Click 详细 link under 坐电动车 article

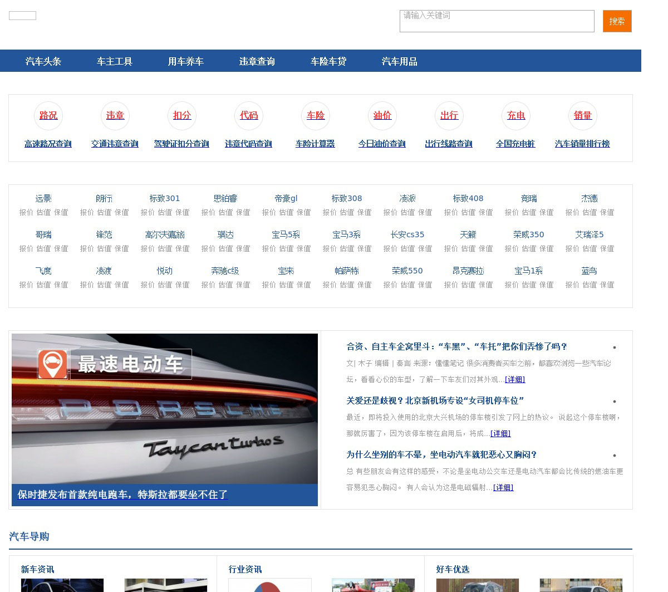[503, 487]
